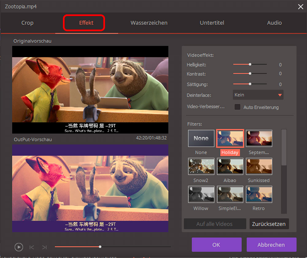307x258 pixels.
Task: Reset the effects with Zurücksetzen
Action: [x=269, y=224]
